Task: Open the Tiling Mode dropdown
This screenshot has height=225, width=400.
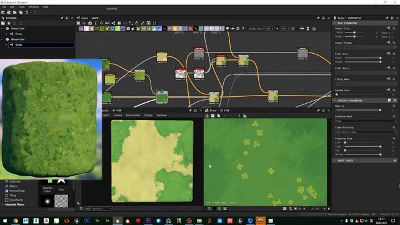Action: 366,84
